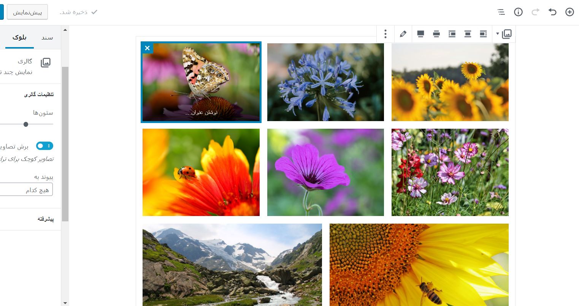Undo the last editor change
Image resolution: width=579 pixels, height=306 pixels.
tap(552, 12)
